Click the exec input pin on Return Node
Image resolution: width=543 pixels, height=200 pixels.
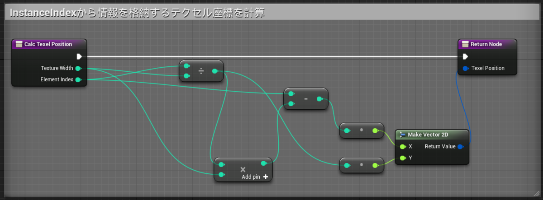(465, 56)
